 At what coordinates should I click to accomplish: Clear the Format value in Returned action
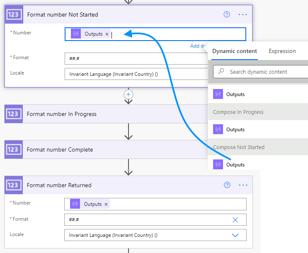235,219
